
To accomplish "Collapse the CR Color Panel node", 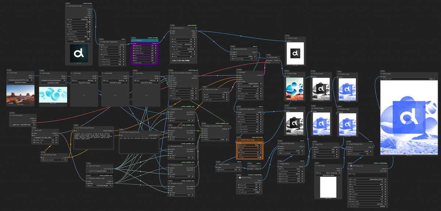I will click(238, 178).
